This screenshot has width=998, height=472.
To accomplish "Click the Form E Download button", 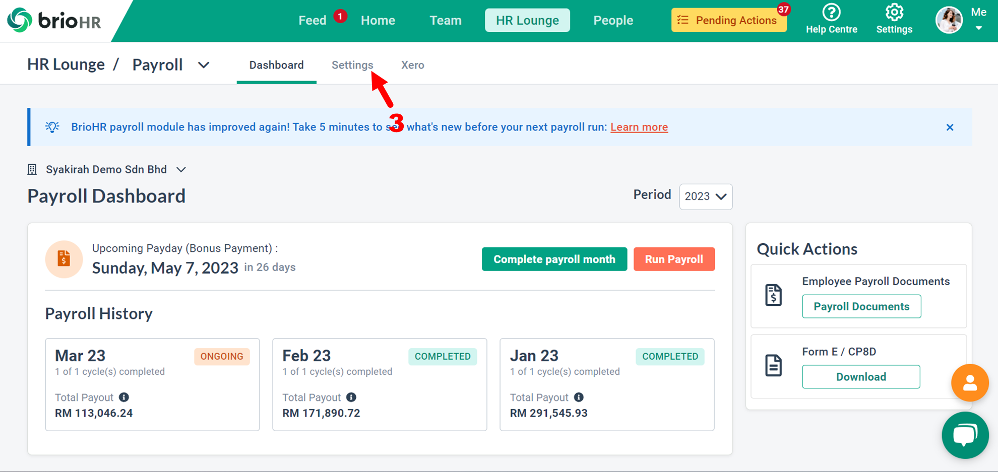I will click(x=861, y=377).
